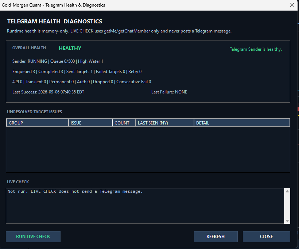Viewport: 299px width, 249px height.
Task: Click the RUN LIVE CHECK button
Action: pyautogui.click(x=33, y=236)
